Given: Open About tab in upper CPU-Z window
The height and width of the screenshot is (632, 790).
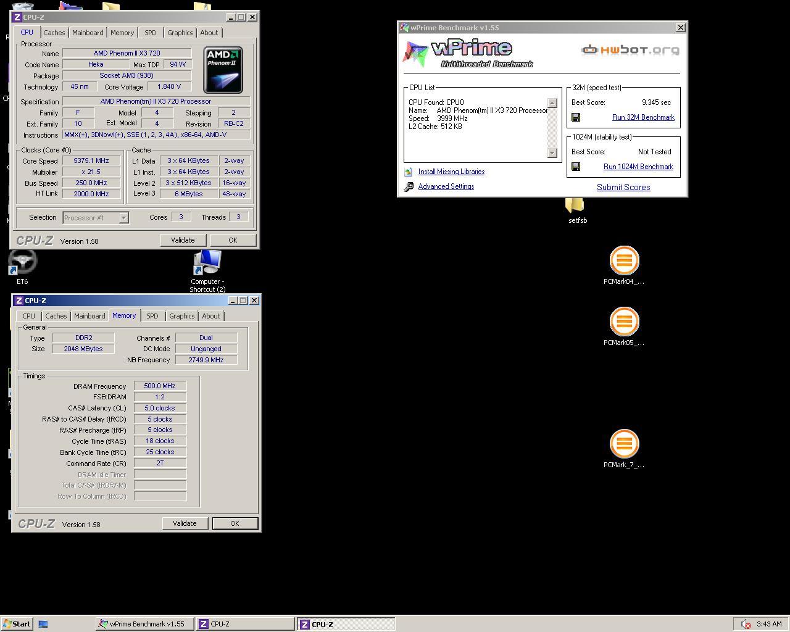Looking at the screenshot, I should pyautogui.click(x=209, y=33).
